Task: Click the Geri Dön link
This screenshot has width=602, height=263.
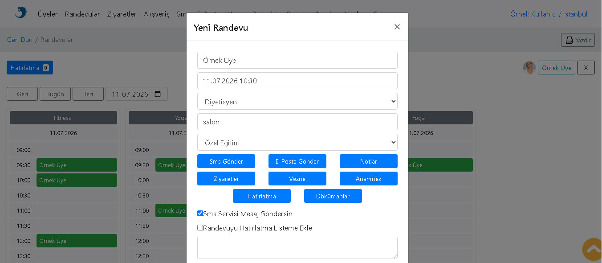Action: coord(20,40)
